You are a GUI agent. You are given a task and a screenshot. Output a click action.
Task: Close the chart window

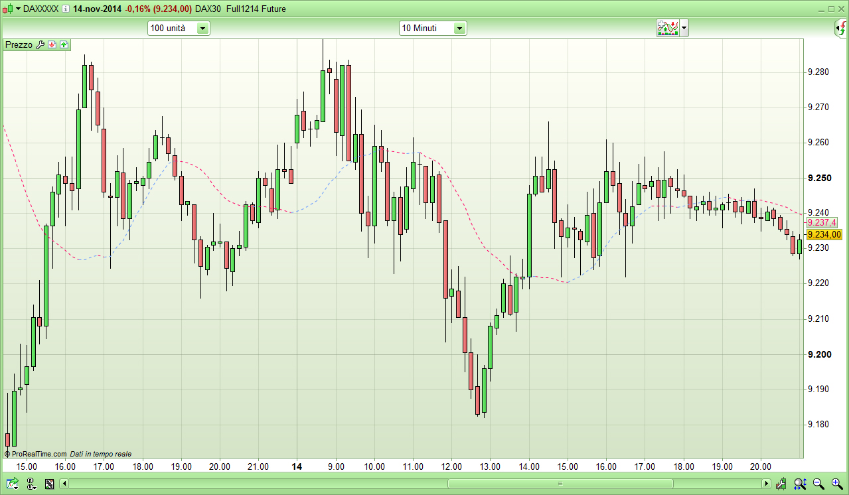coord(841,9)
